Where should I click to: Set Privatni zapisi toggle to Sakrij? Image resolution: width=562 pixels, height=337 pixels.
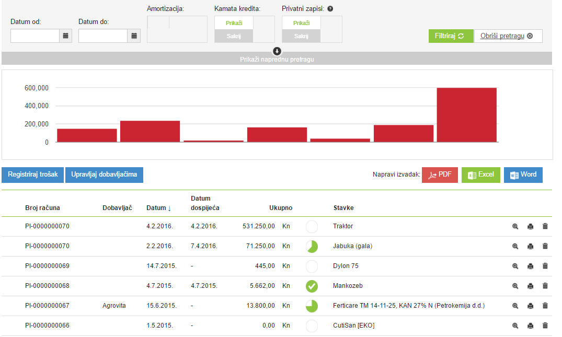(x=301, y=36)
